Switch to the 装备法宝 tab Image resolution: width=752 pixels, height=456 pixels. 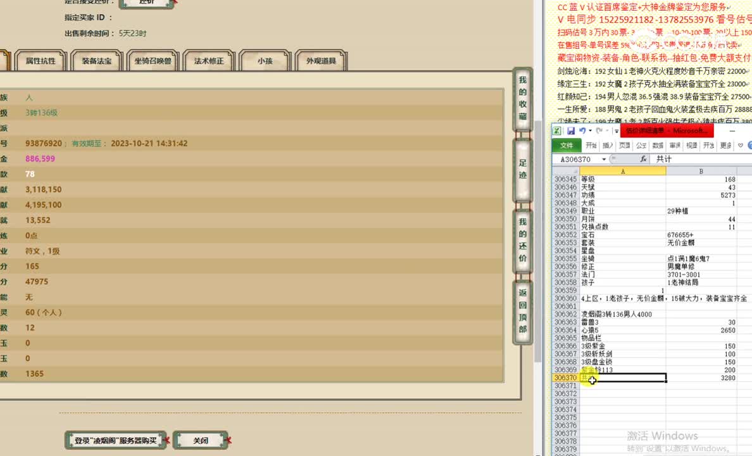point(96,61)
